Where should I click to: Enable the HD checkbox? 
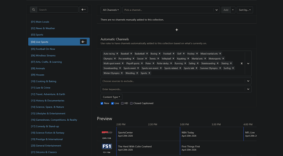[x=122, y=103]
